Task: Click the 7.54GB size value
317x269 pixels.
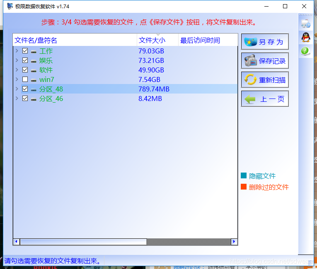Action: point(149,79)
